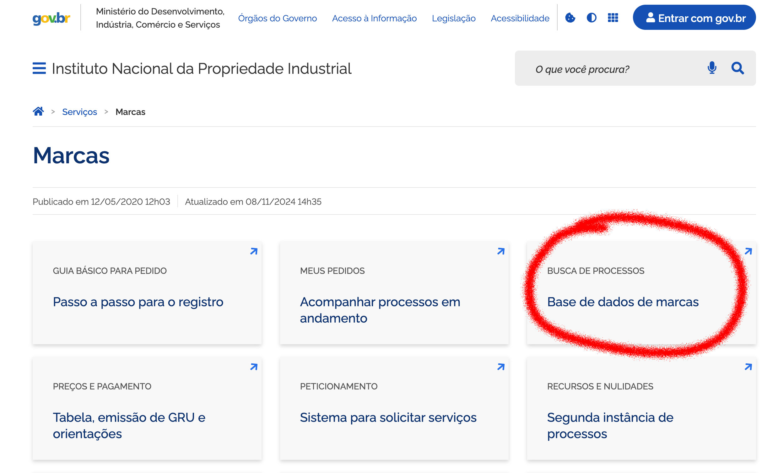778x473 pixels.
Task: Open Acesso à Informação link
Action: (375, 18)
